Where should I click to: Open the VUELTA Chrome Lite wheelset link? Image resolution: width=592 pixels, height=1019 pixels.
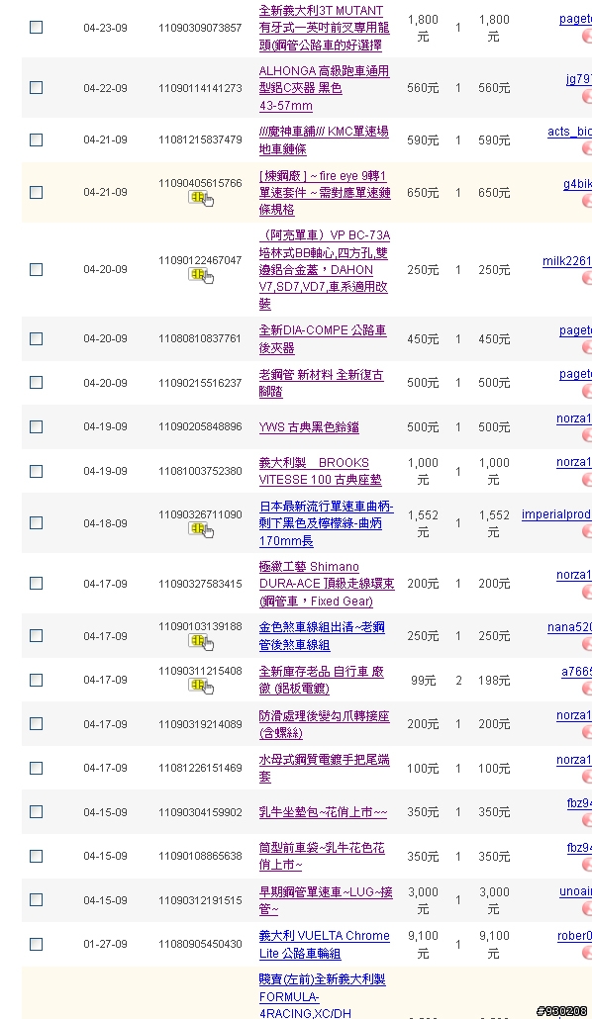(324, 944)
